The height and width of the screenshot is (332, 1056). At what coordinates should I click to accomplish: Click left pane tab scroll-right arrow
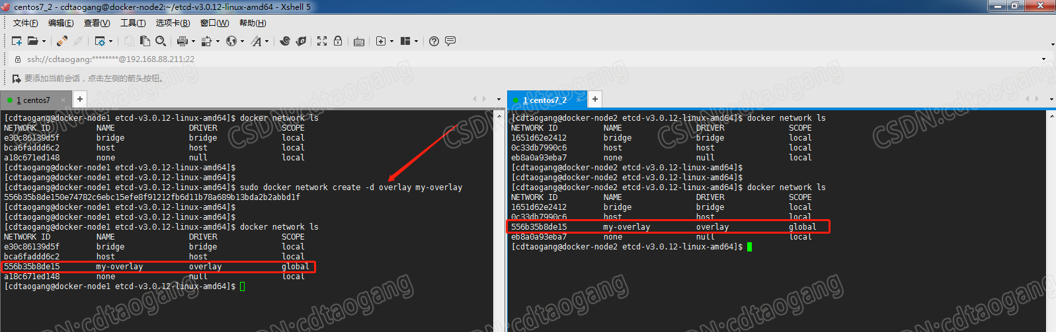coord(484,99)
